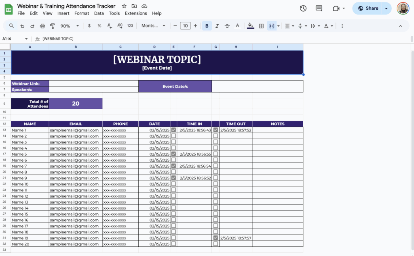The width and height of the screenshot is (414, 256).
Task: Open the borders menu
Action: 261,25
